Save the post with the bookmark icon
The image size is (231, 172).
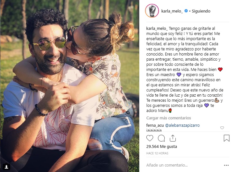[x=226, y=138]
